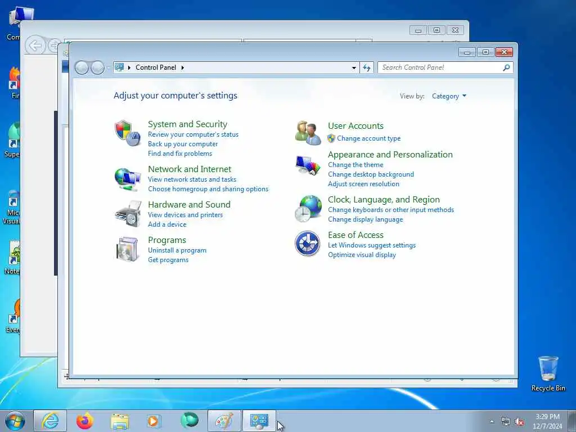Open the System and Security category
Viewport: 576px width, 432px height.
click(187, 124)
